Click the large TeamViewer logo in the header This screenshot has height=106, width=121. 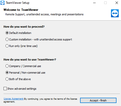115,13
